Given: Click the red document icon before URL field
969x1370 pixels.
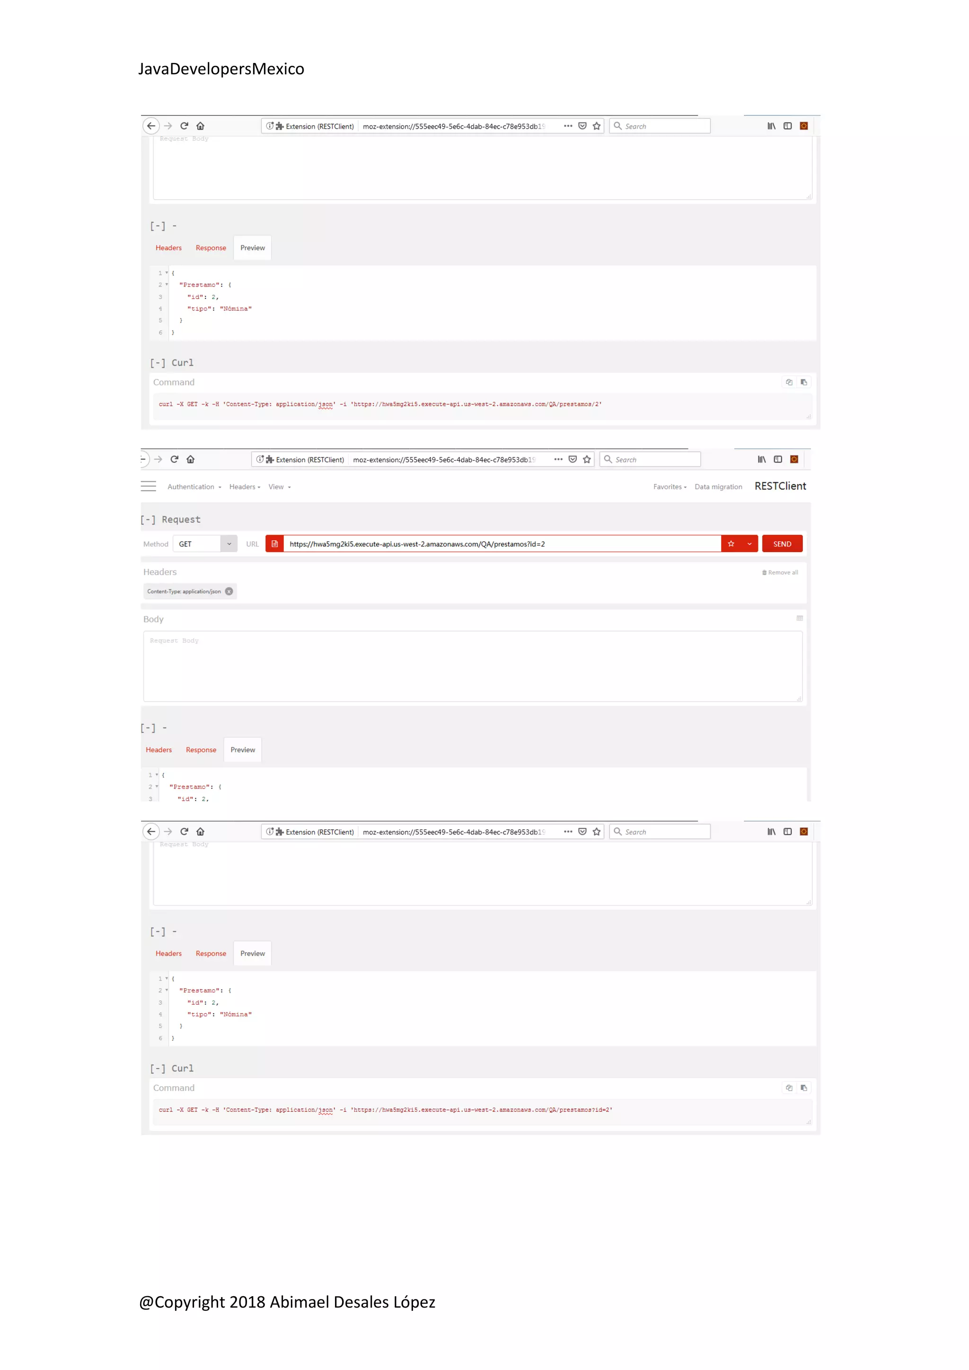Looking at the screenshot, I should (x=274, y=544).
